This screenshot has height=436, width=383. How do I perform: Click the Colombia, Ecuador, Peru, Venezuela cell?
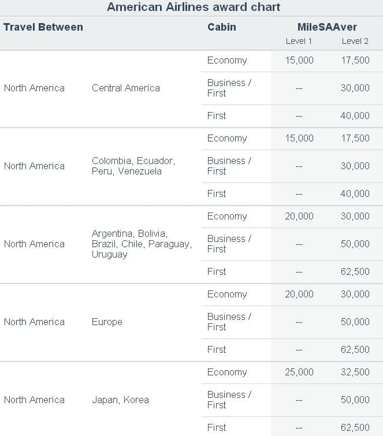tap(133, 166)
